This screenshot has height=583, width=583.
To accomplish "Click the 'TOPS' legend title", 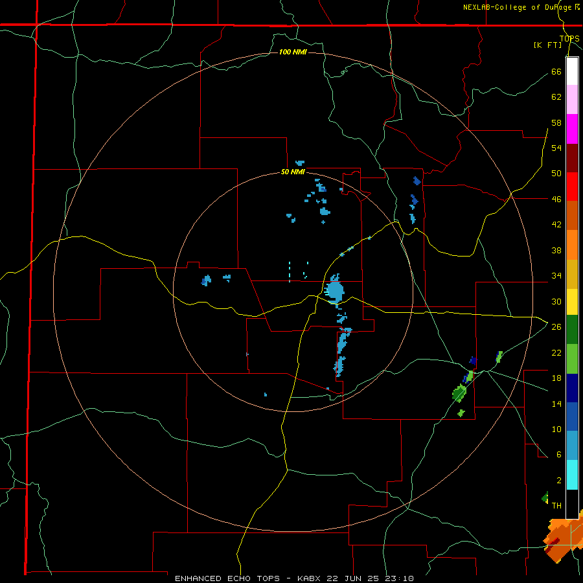I will pos(569,38).
